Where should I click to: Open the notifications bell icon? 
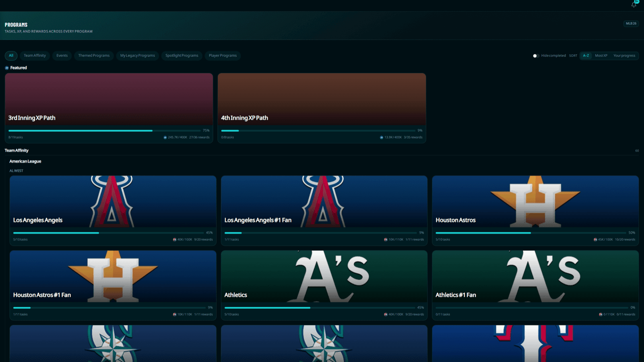[634, 5]
